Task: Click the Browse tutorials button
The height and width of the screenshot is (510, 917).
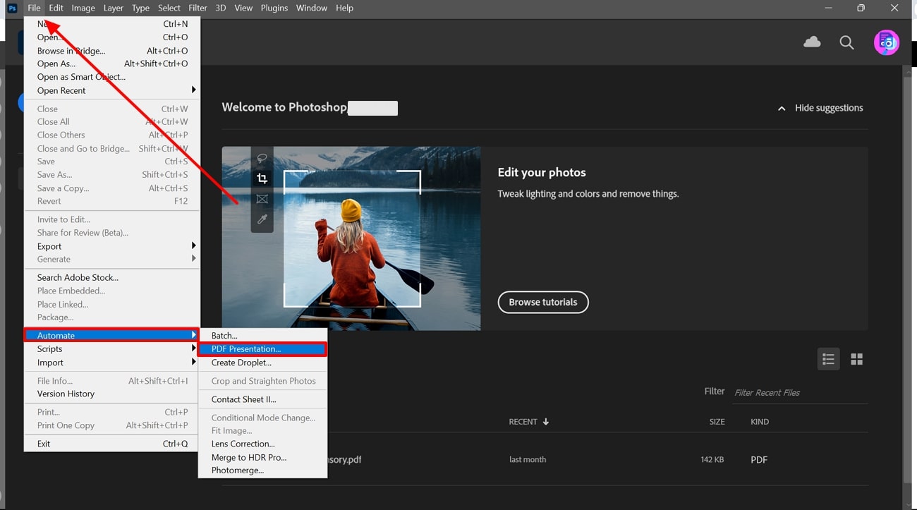Action: [x=543, y=302]
